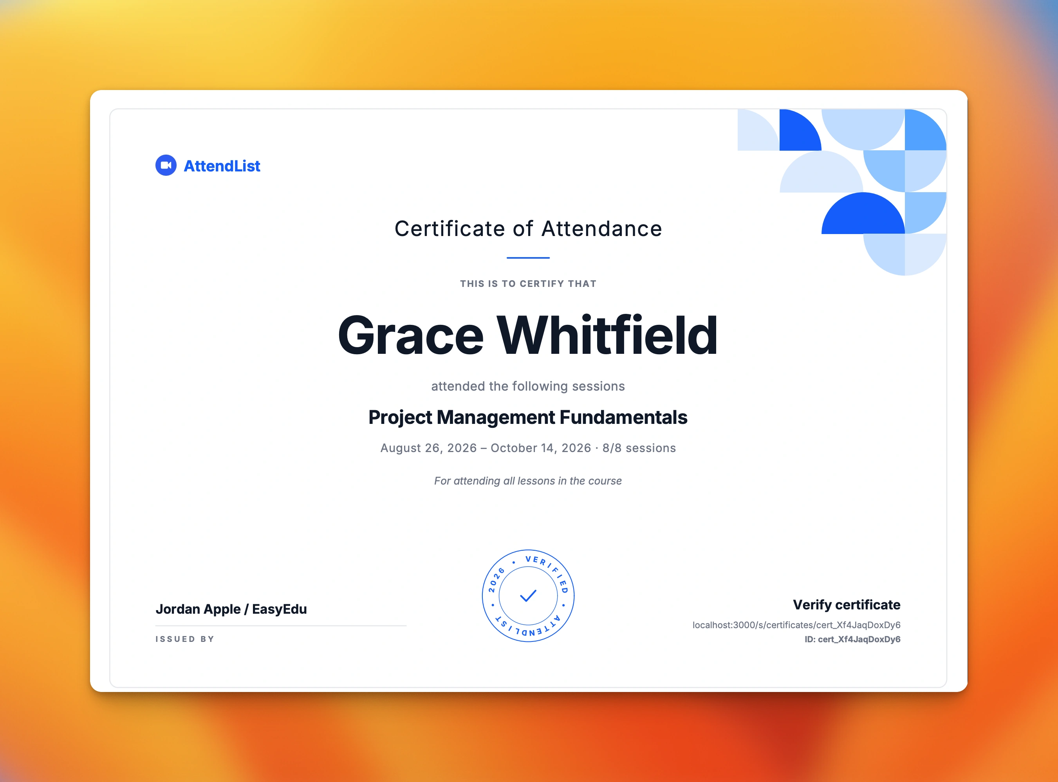Open the localhost certificate verification URL
This screenshot has height=782, width=1058.
pos(796,625)
